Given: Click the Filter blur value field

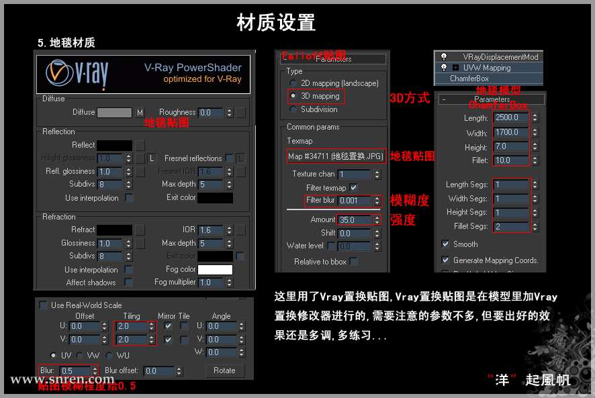Looking at the screenshot, I should click(355, 201).
